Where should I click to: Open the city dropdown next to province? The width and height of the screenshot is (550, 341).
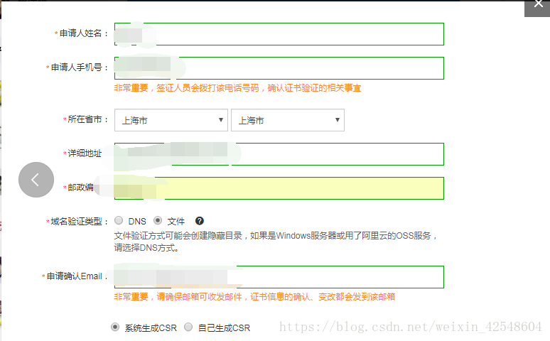(x=288, y=120)
